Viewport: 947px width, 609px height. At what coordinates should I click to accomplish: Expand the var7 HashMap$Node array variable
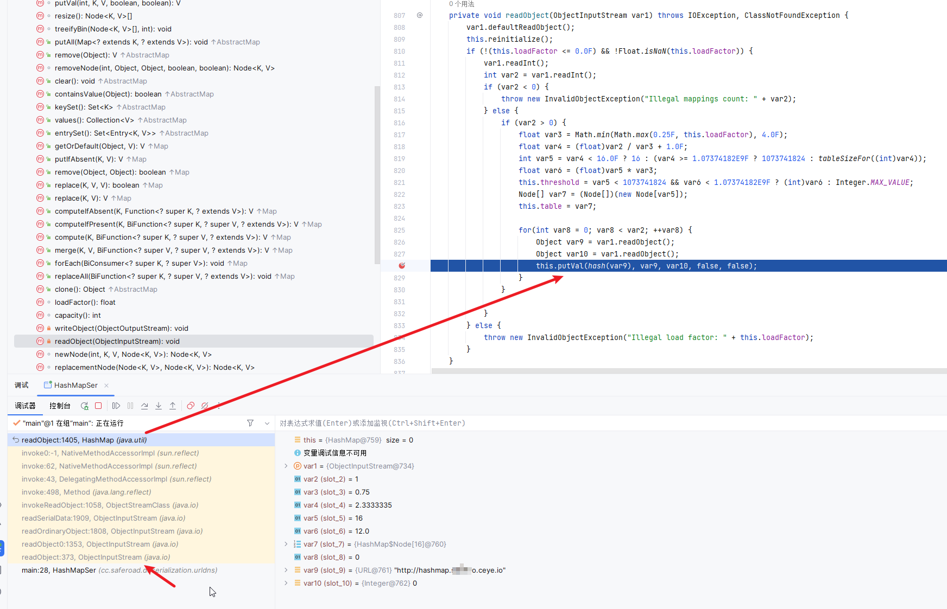(286, 544)
